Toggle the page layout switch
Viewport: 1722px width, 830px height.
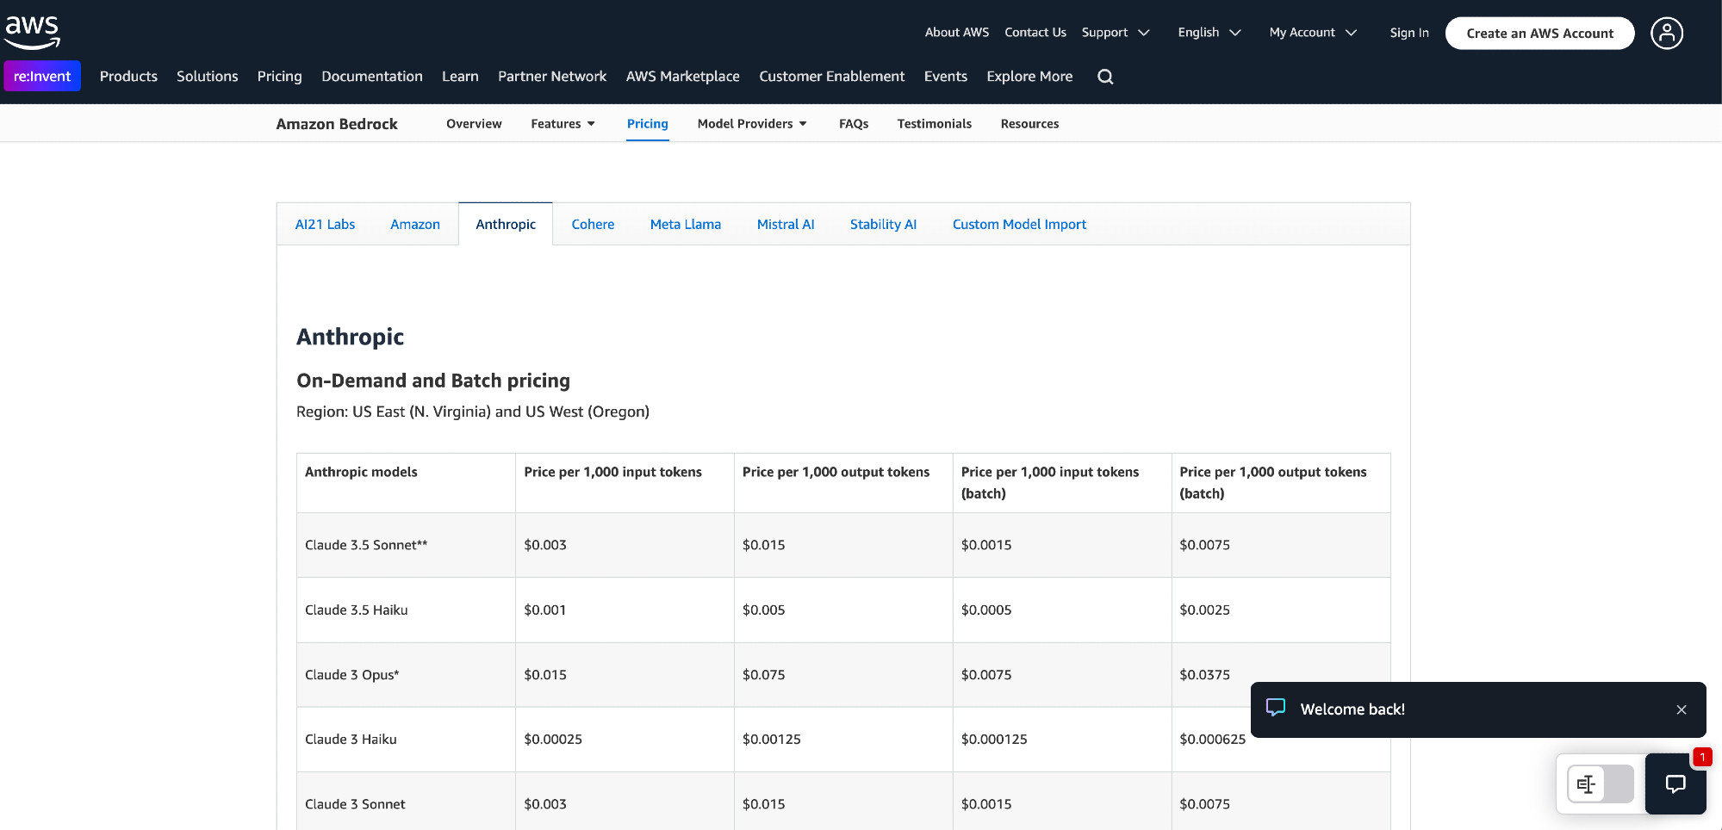coord(1600,784)
